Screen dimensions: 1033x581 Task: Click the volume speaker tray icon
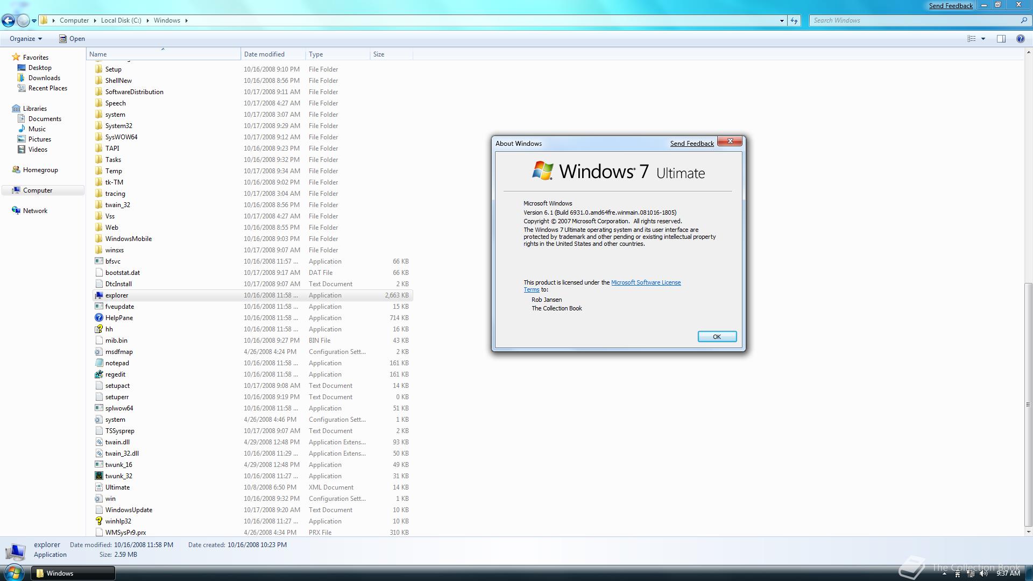coord(984,573)
